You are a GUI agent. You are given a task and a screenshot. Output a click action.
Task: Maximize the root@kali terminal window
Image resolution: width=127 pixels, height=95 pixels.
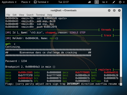(114, 10)
